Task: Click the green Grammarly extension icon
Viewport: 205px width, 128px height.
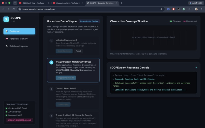Action: point(184,9)
